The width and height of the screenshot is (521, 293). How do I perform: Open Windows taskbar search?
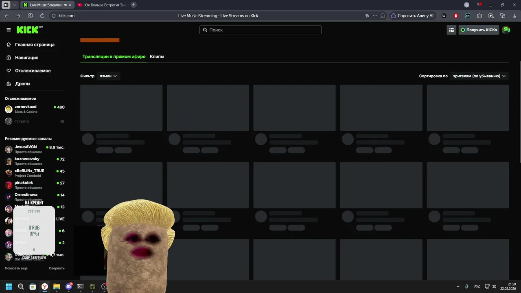click(21, 286)
